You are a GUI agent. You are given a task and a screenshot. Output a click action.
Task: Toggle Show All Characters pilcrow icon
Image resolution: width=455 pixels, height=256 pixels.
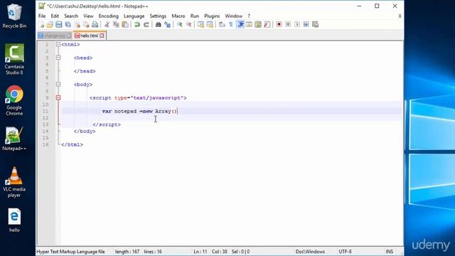coord(231,25)
